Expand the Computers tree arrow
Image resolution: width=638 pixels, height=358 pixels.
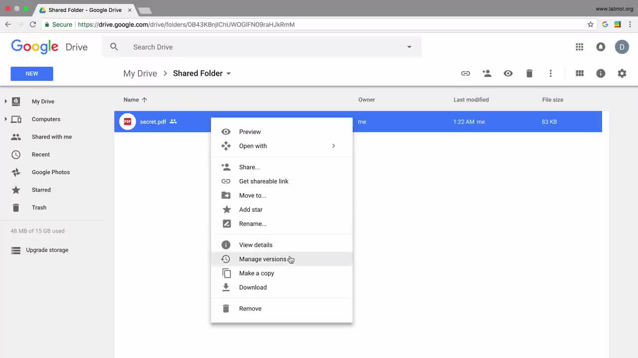[5, 119]
